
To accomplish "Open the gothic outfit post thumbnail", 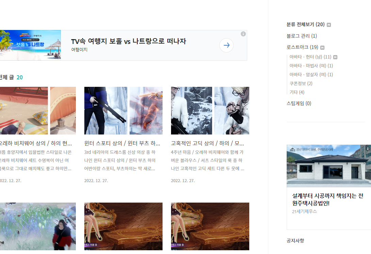I will tap(210, 111).
